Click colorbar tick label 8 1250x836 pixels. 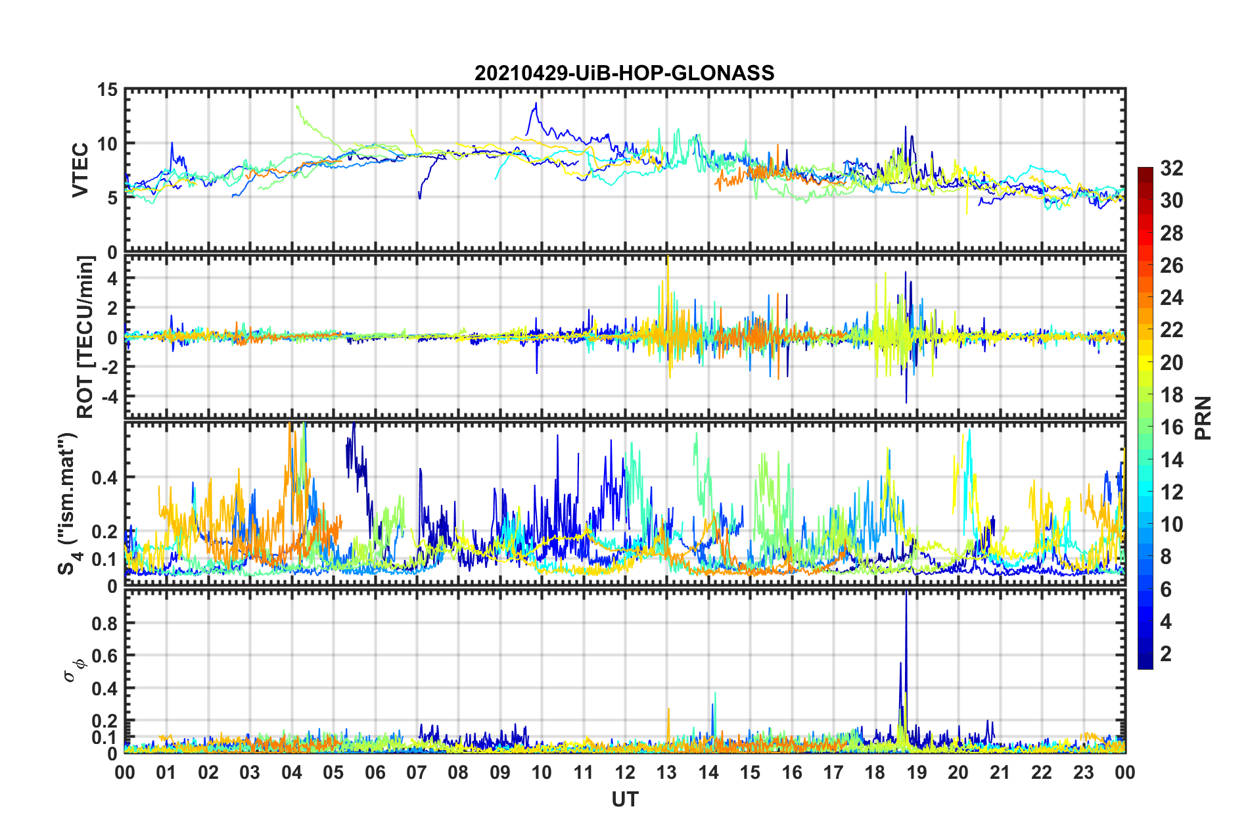(x=1166, y=557)
